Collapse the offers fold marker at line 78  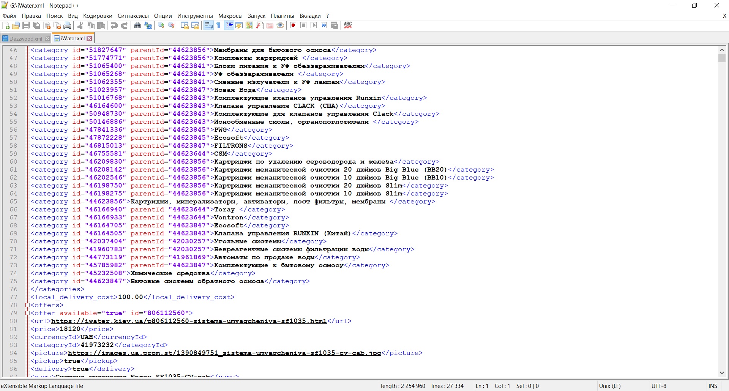pos(27,305)
